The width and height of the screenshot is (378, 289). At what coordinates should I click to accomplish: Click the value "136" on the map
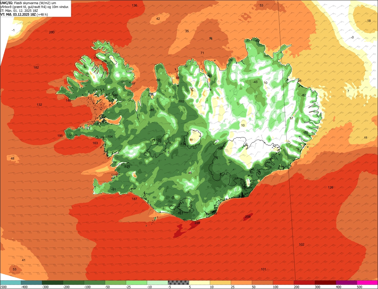click(134, 5)
